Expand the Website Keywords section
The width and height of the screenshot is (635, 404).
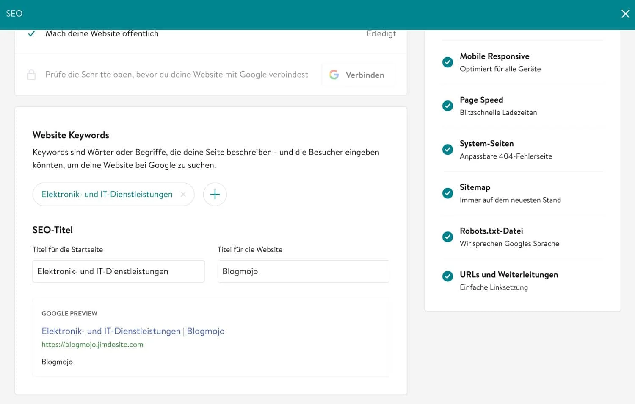click(71, 135)
